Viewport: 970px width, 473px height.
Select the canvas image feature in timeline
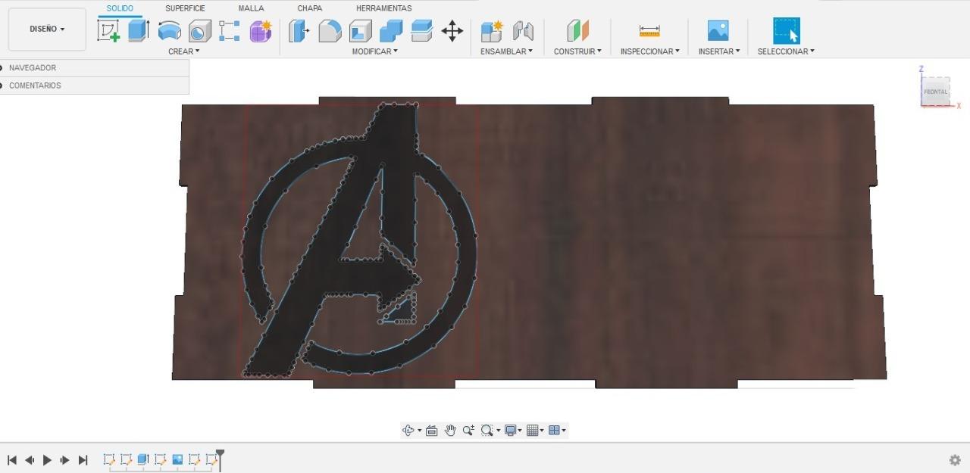click(x=177, y=459)
